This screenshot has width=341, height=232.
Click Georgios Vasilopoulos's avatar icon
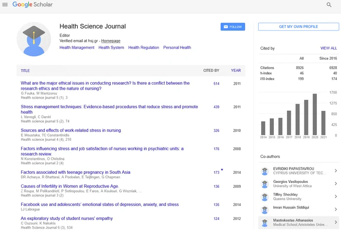tap(265, 184)
